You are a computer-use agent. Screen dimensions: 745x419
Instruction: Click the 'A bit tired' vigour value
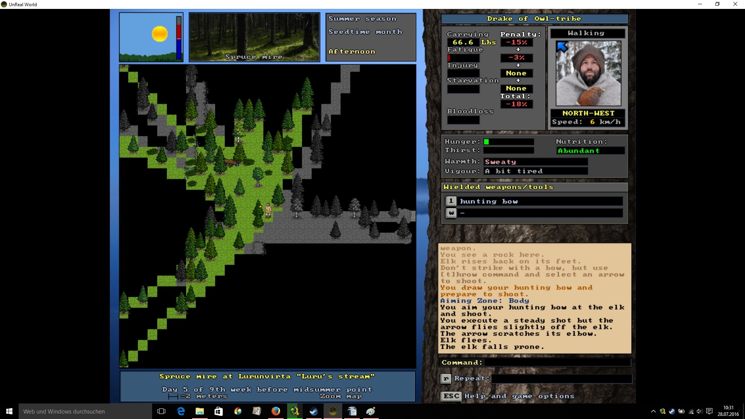tap(513, 171)
